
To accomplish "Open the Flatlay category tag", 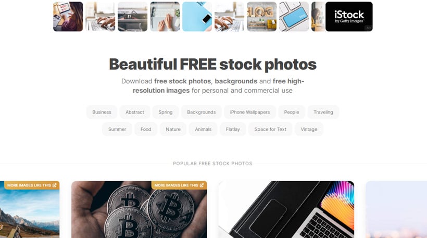I will [233, 129].
